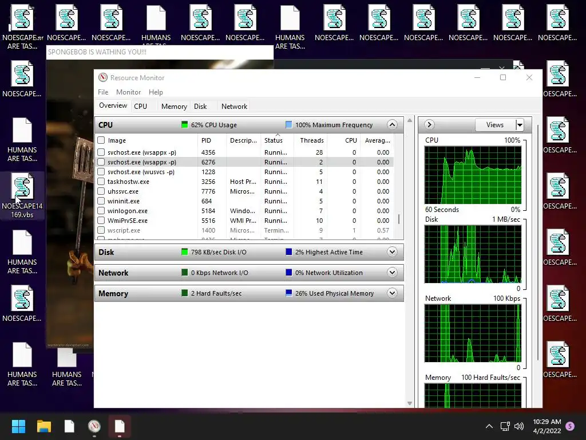The height and width of the screenshot is (440, 586).
Task: Click main pane scroll down arrow
Action: (x=410, y=403)
